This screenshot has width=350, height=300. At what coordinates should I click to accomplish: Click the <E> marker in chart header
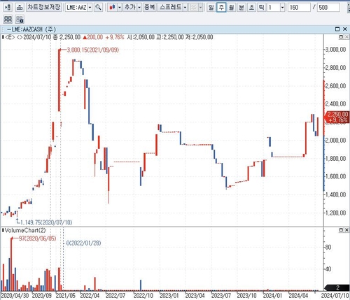pyautogui.click(x=10, y=37)
